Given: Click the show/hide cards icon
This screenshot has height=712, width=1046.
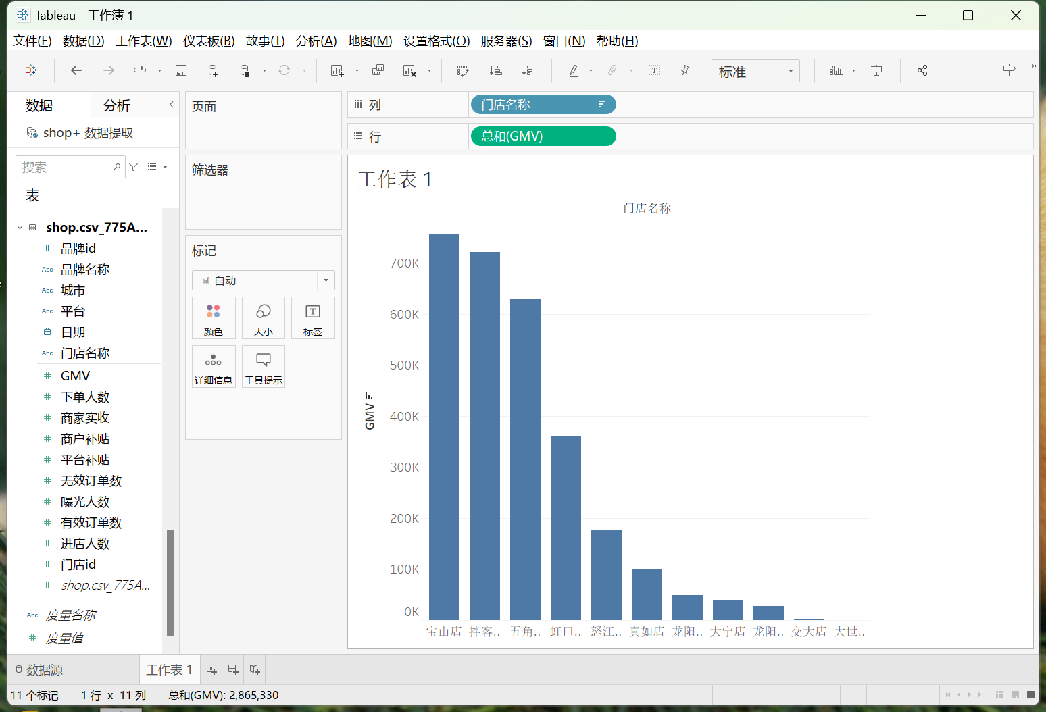Looking at the screenshot, I should click(837, 70).
